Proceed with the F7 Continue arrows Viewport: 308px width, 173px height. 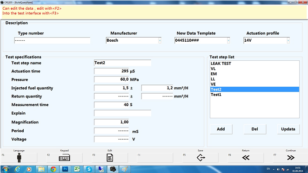[x=291, y=158]
